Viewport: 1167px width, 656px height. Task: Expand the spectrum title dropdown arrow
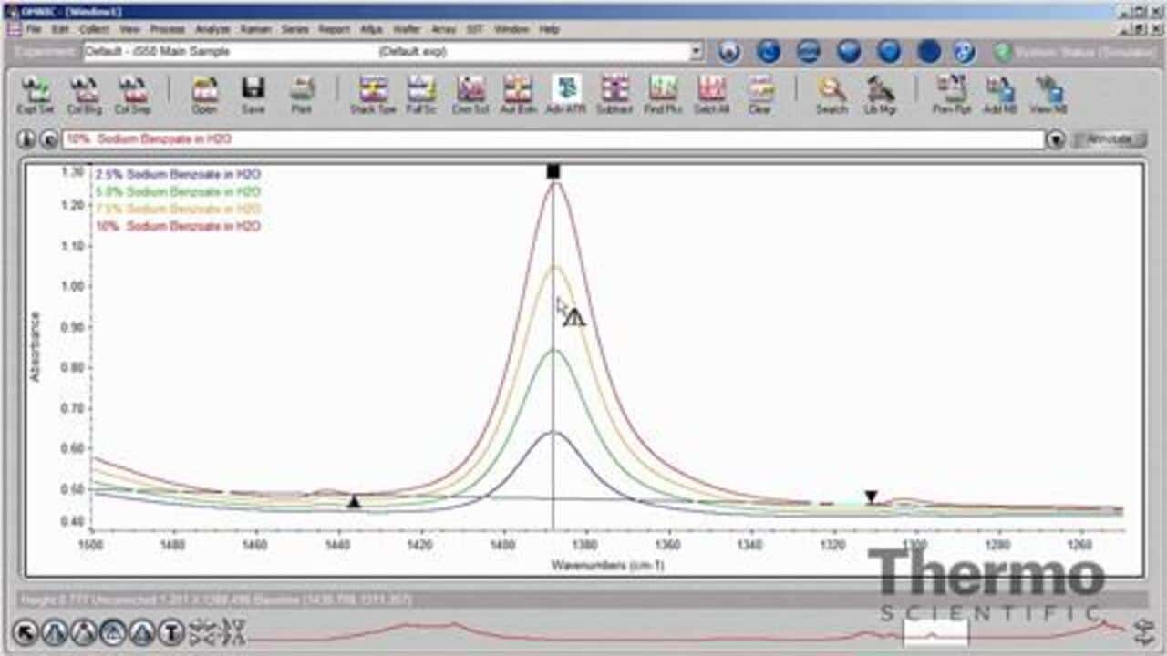pyautogui.click(x=1056, y=139)
